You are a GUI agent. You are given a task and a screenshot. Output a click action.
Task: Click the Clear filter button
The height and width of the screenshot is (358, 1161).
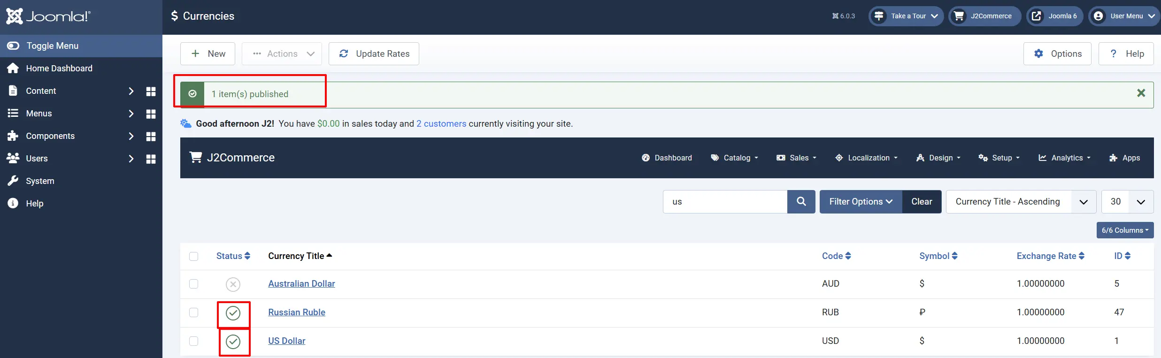(x=922, y=202)
